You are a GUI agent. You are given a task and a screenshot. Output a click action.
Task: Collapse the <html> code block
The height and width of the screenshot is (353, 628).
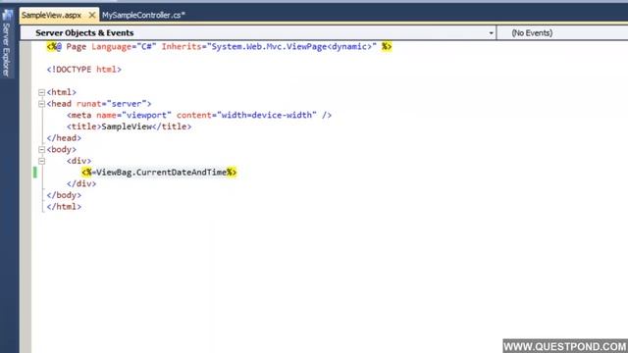[x=41, y=92]
